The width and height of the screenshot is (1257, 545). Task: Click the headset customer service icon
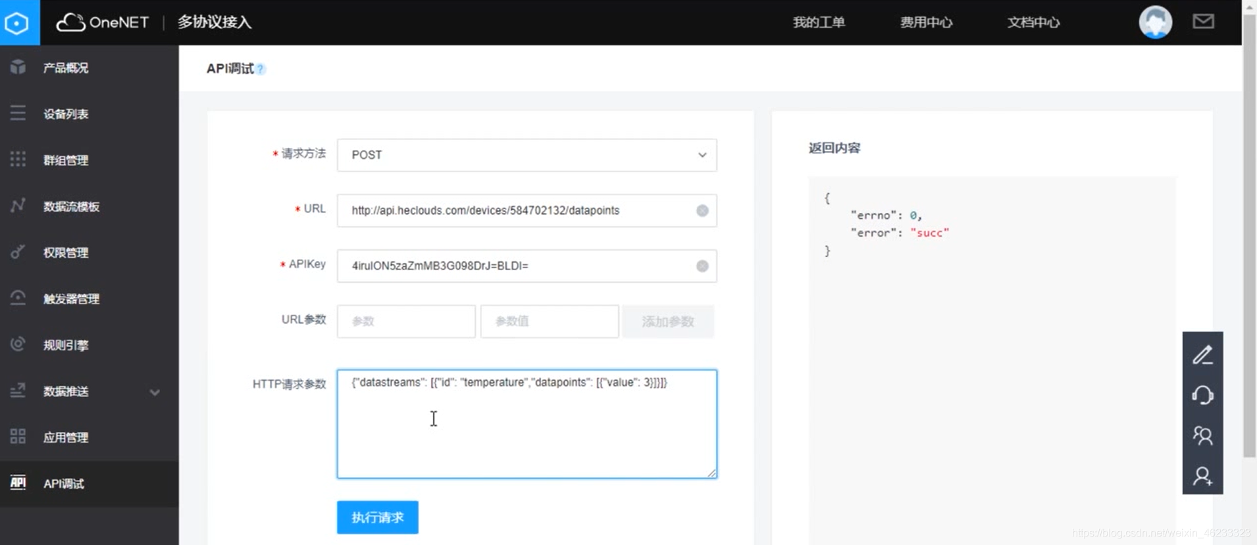1202,395
